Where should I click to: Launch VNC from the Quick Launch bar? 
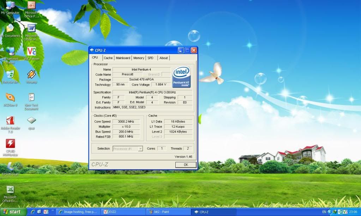click(46, 212)
